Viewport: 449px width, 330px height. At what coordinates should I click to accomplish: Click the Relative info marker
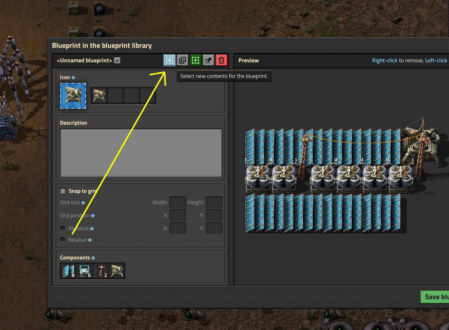point(90,240)
